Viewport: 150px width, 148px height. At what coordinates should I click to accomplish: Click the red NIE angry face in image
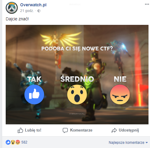[x=120, y=95]
